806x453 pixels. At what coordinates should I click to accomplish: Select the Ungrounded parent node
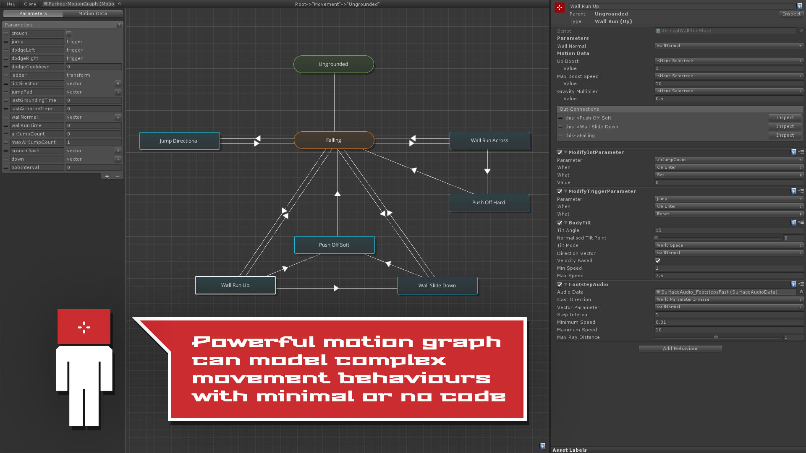point(333,64)
